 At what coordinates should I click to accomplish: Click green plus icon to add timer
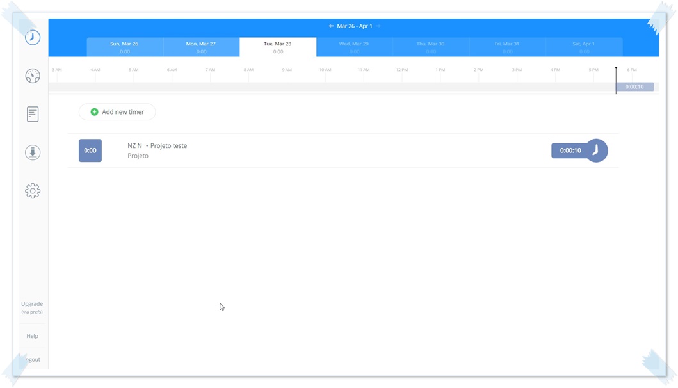coord(94,112)
